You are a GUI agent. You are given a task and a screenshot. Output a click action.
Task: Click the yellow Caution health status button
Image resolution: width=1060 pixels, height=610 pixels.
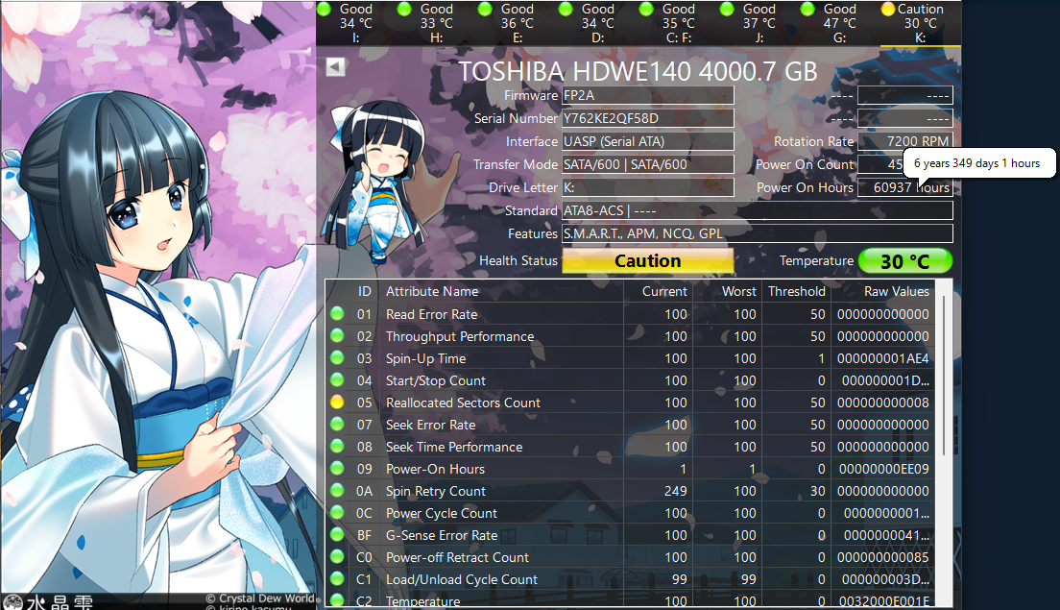(648, 261)
